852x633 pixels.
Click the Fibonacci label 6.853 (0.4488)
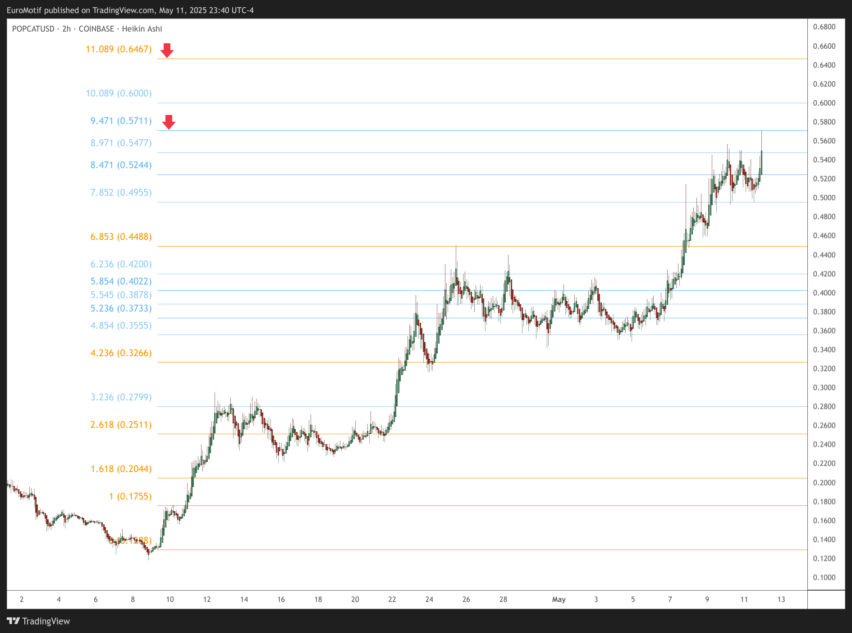[x=121, y=237]
